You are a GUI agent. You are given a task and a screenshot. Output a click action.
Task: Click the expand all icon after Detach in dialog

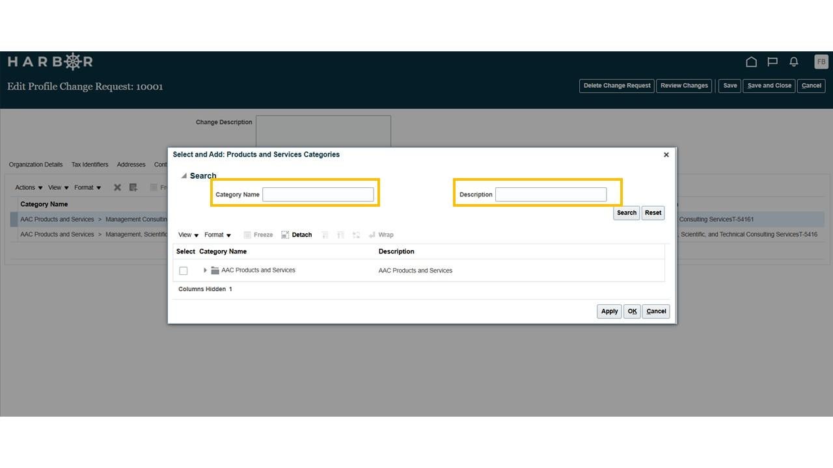(325, 235)
